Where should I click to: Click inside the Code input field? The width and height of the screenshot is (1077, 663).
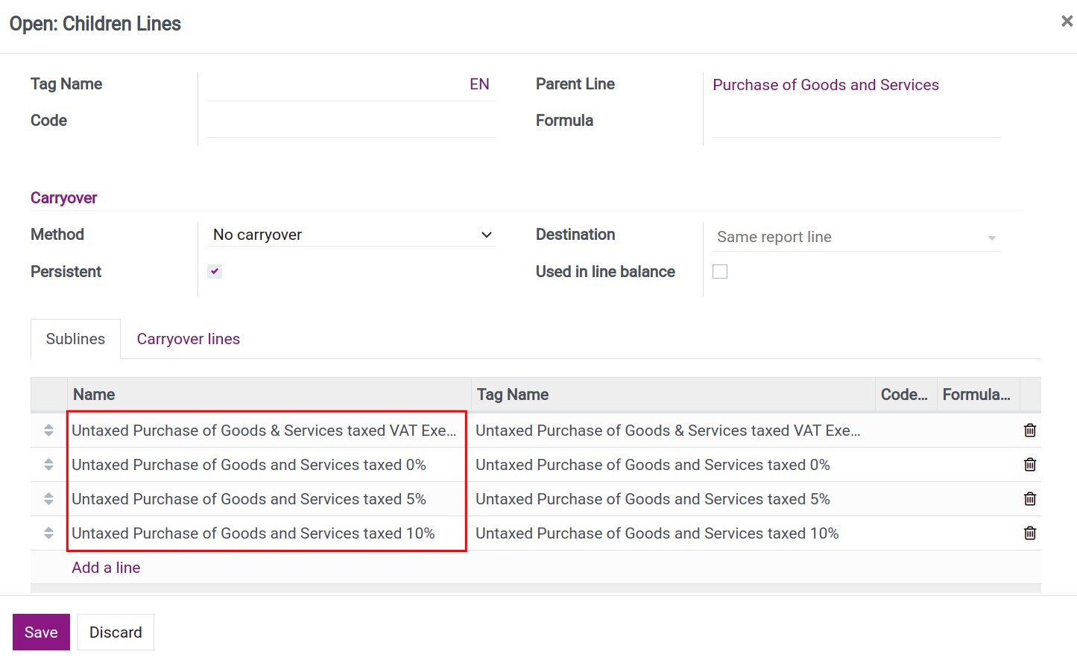350,123
